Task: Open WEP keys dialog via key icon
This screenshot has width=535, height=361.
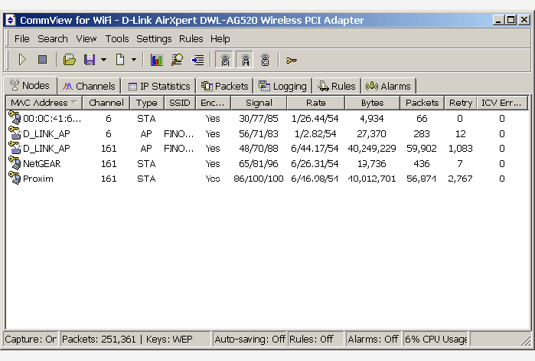Action: [292, 61]
